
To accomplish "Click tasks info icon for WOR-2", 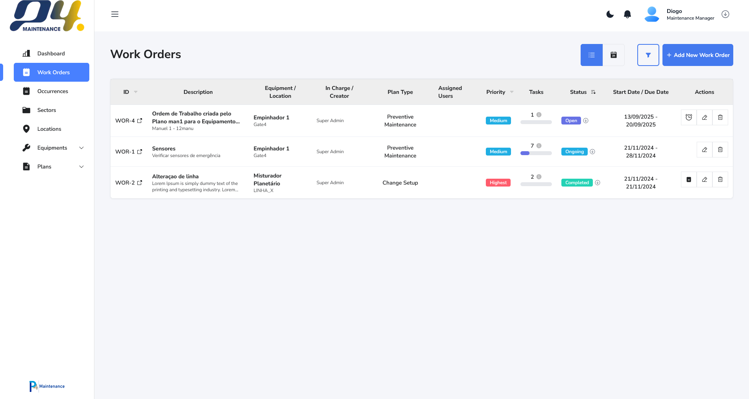I will pos(539,177).
